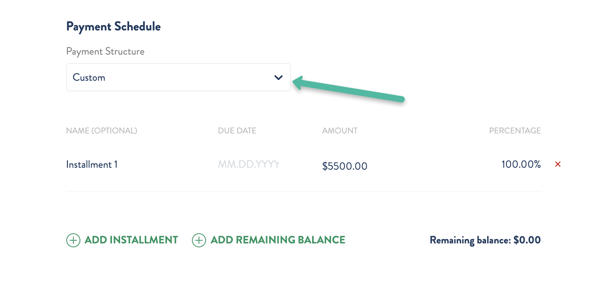The image size is (600, 291).
Task: Click the 100.00% percentage field
Action: point(521,165)
